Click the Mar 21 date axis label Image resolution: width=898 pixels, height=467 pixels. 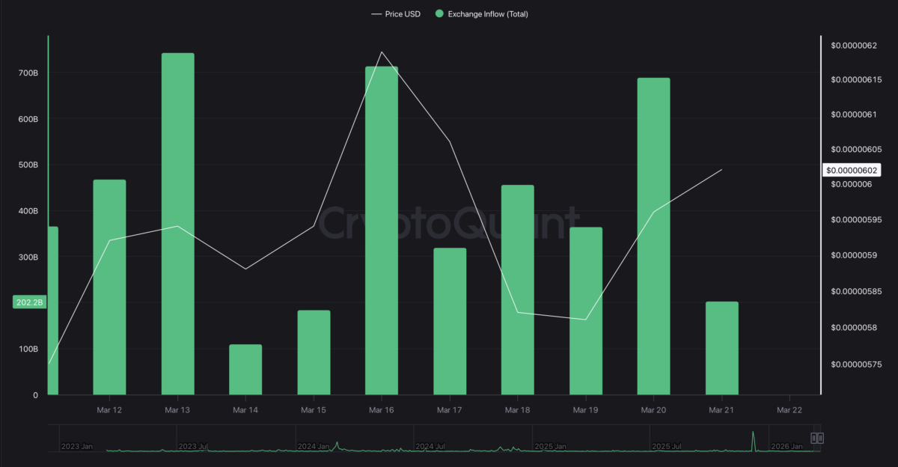[x=722, y=410]
